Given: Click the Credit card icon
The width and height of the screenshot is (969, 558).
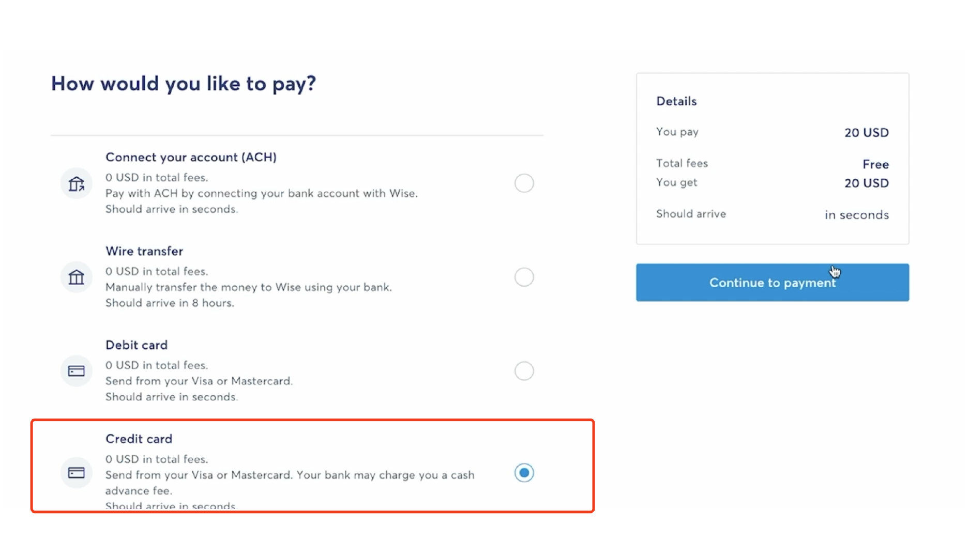Looking at the screenshot, I should click(77, 473).
